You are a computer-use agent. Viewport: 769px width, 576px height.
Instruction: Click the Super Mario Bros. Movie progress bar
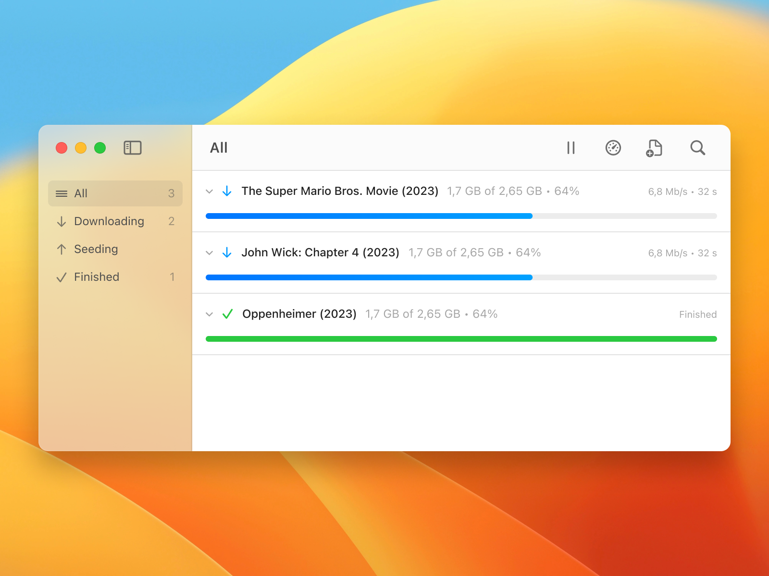(x=461, y=216)
